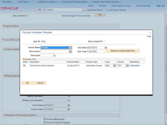The image size is (167, 125).
Task: Toggle the Process Milestones checkbox
Action: [x=45, y=119]
